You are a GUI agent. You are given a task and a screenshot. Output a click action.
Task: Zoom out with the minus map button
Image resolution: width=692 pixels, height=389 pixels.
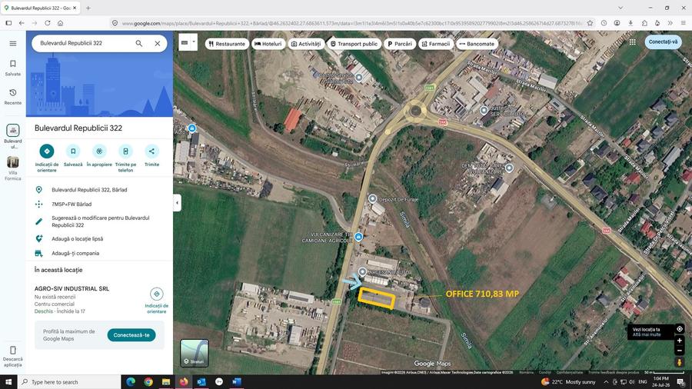click(680, 351)
